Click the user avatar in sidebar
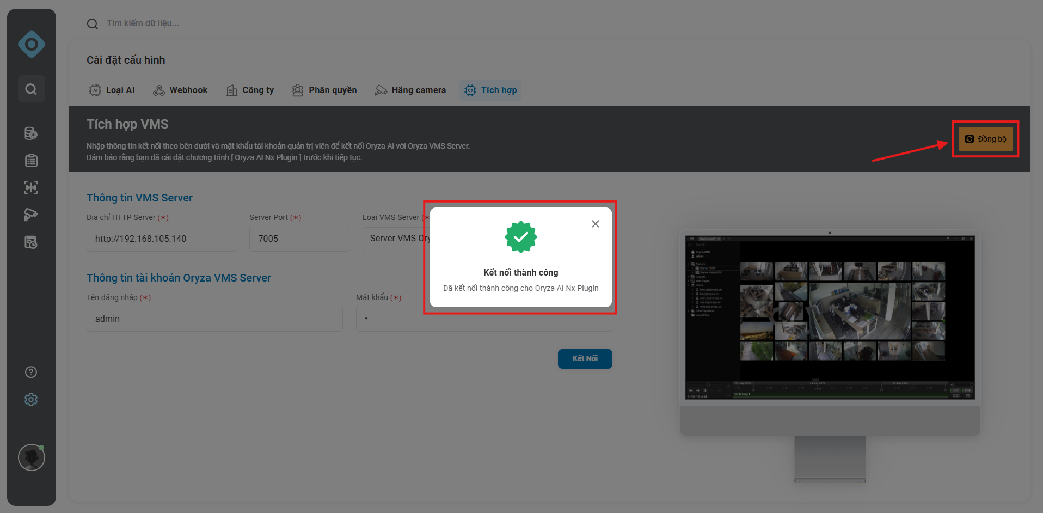Viewport: 1043px width, 513px height. pyautogui.click(x=32, y=457)
